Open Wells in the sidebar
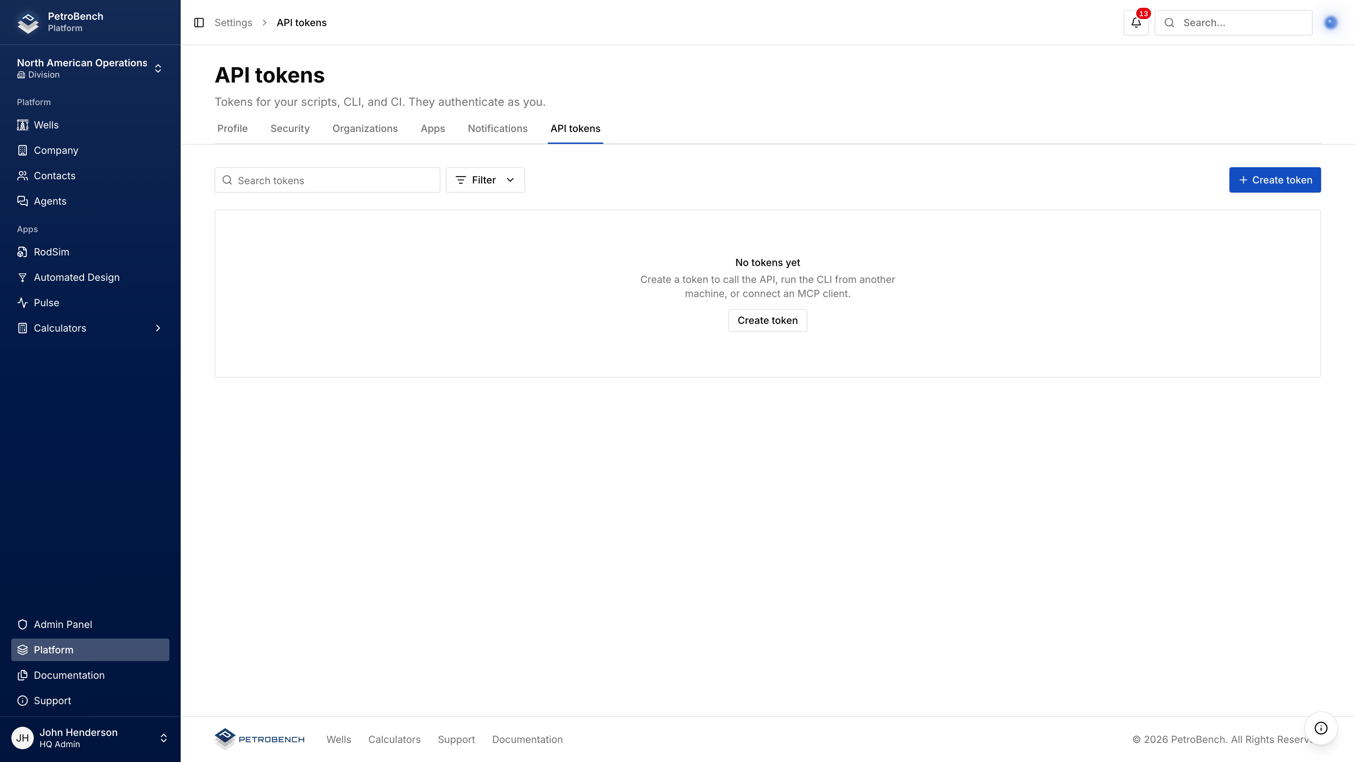 click(x=90, y=125)
